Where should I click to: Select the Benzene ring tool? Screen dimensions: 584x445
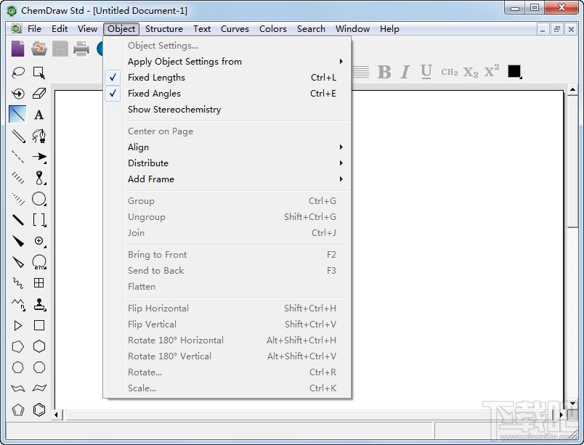coord(38,409)
